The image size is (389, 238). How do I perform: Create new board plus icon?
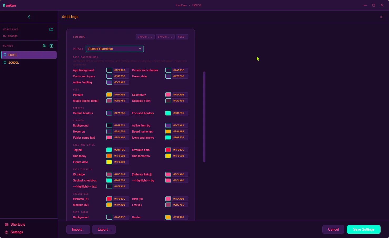pyautogui.click(x=52, y=46)
